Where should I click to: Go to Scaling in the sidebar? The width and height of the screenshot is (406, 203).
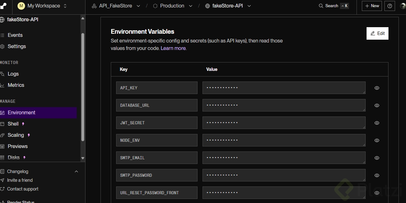[x=16, y=135]
